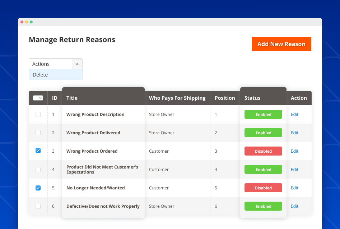Click the Who Pays For Shipping column header
The width and height of the screenshot is (340, 229).
pyautogui.click(x=177, y=98)
